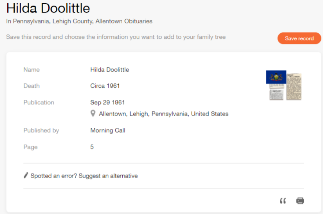Open the newspaper clipping thumbnail
Viewport: 323px width, 214px height.
coord(294,87)
